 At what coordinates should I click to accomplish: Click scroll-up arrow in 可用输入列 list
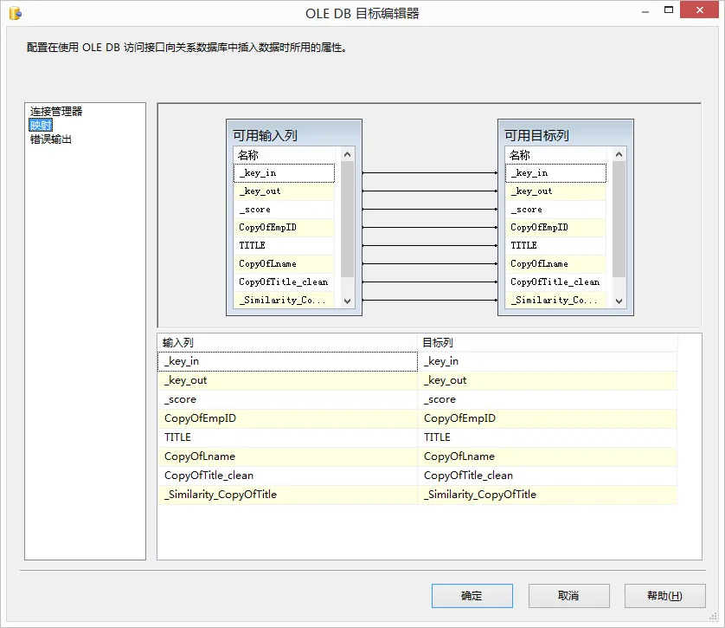click(x=348, y=155)
